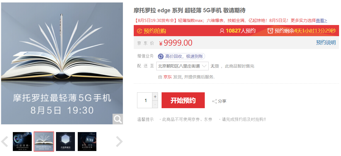Image resolution: width=341 pixels, height=156 pixels.
Task: Click the quantity input field
Action: click(x=145, y=100)
